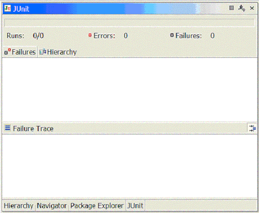Toggle the stack trace filter icon
The width and height of the screenshot is (259, 213).
click(252, 128)
